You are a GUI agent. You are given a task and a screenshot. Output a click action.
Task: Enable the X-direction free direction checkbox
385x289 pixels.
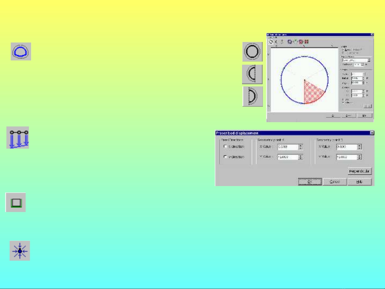tap(225, 147)
